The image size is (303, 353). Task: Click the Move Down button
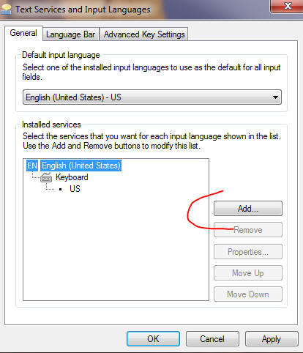pos(248,294)
